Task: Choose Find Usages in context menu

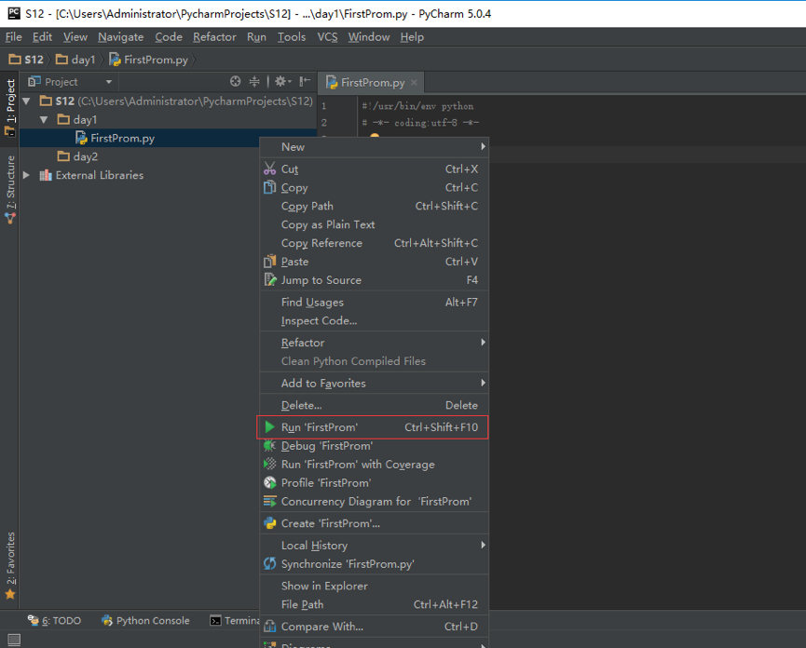Action: point(375,302)
